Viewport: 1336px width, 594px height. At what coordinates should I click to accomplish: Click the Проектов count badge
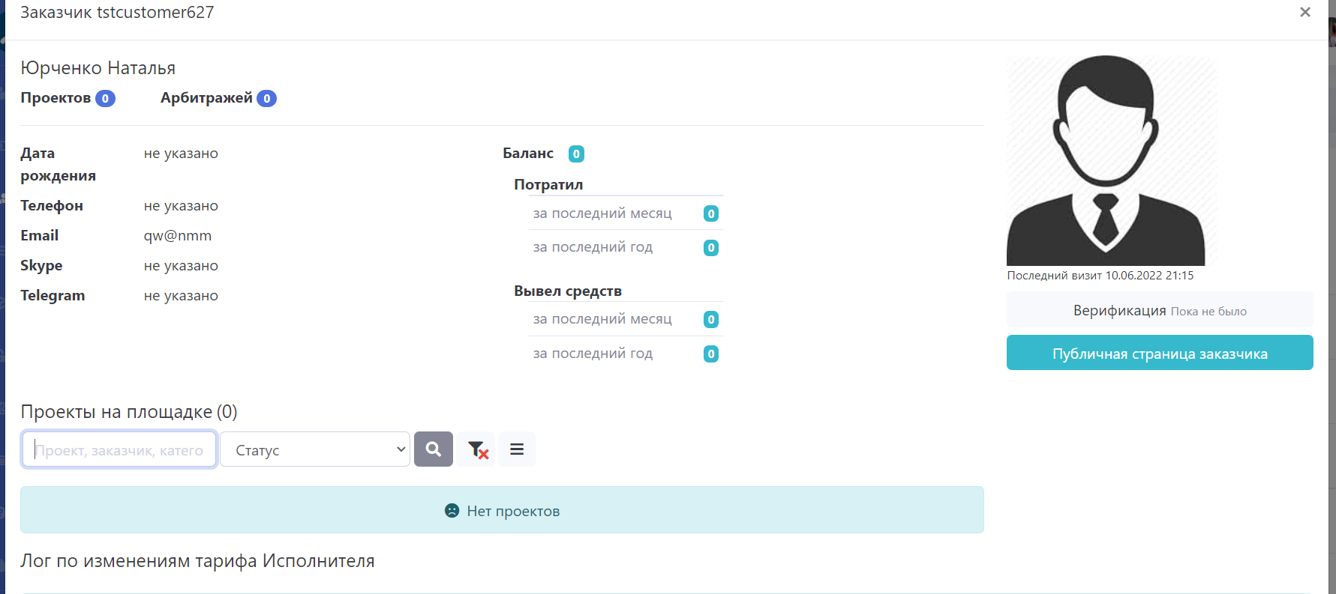105,99
